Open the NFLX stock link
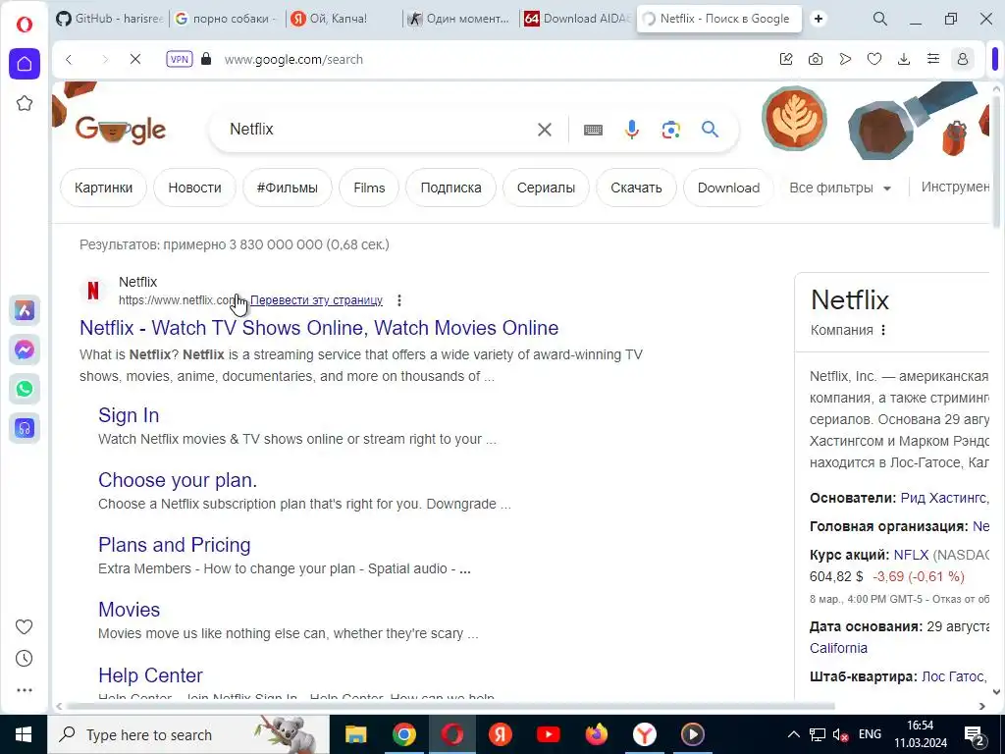This screenshot has height=754, width=1005. click(911, 555)
